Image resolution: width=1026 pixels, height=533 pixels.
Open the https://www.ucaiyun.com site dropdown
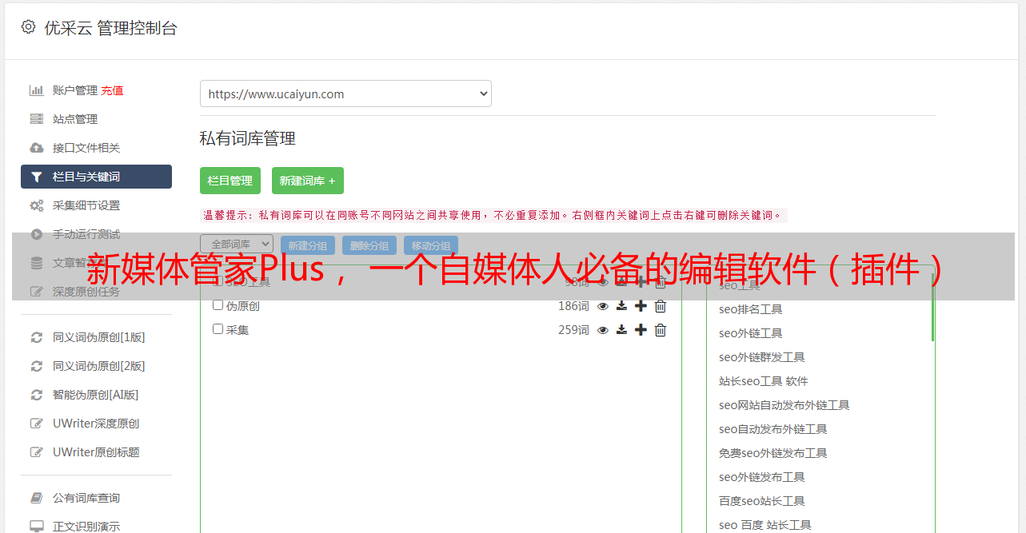(345, 93)
